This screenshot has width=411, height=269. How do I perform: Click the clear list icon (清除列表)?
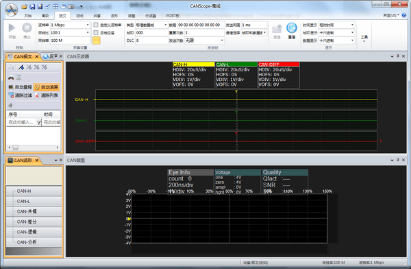pos(37,95)
